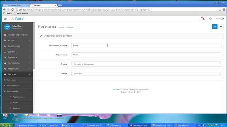Image resolution: width=227 pixels, height=127 pixels.
Task: Close the Регионы browser tab
Action: click(x=55, y=5)
